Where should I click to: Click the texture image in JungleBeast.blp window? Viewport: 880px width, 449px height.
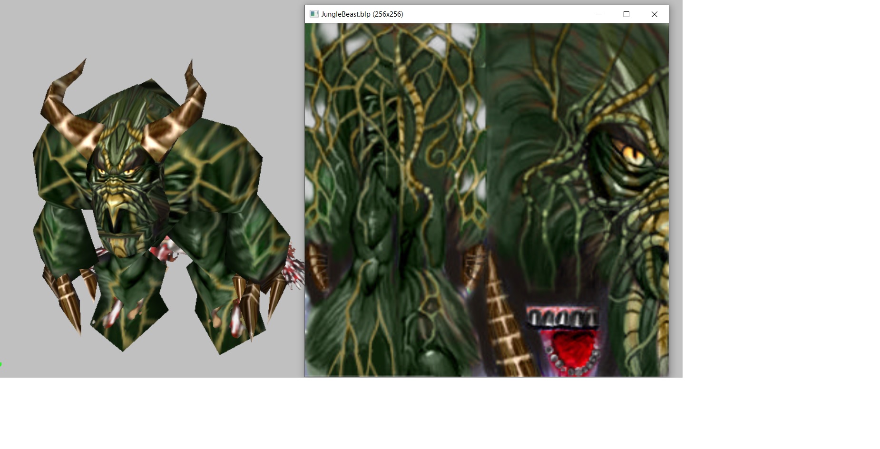tap(487, 200)
